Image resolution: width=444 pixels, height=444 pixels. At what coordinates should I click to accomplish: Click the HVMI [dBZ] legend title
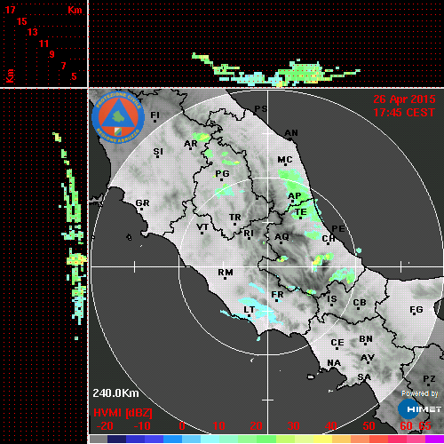pos(123,413)
